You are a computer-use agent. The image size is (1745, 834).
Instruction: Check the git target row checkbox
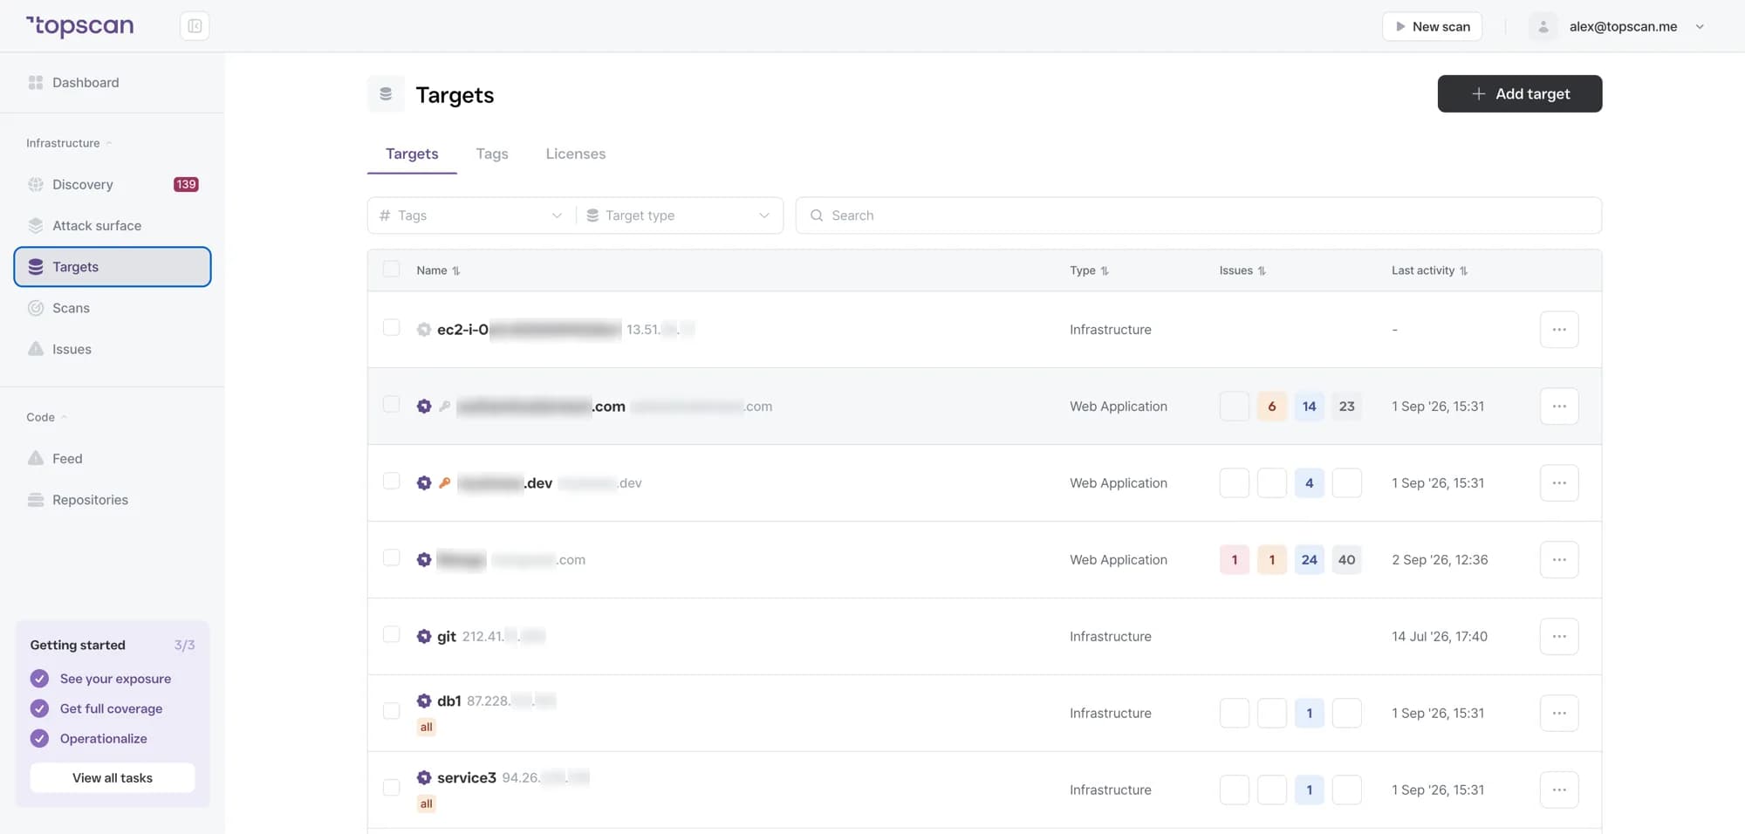391,635
